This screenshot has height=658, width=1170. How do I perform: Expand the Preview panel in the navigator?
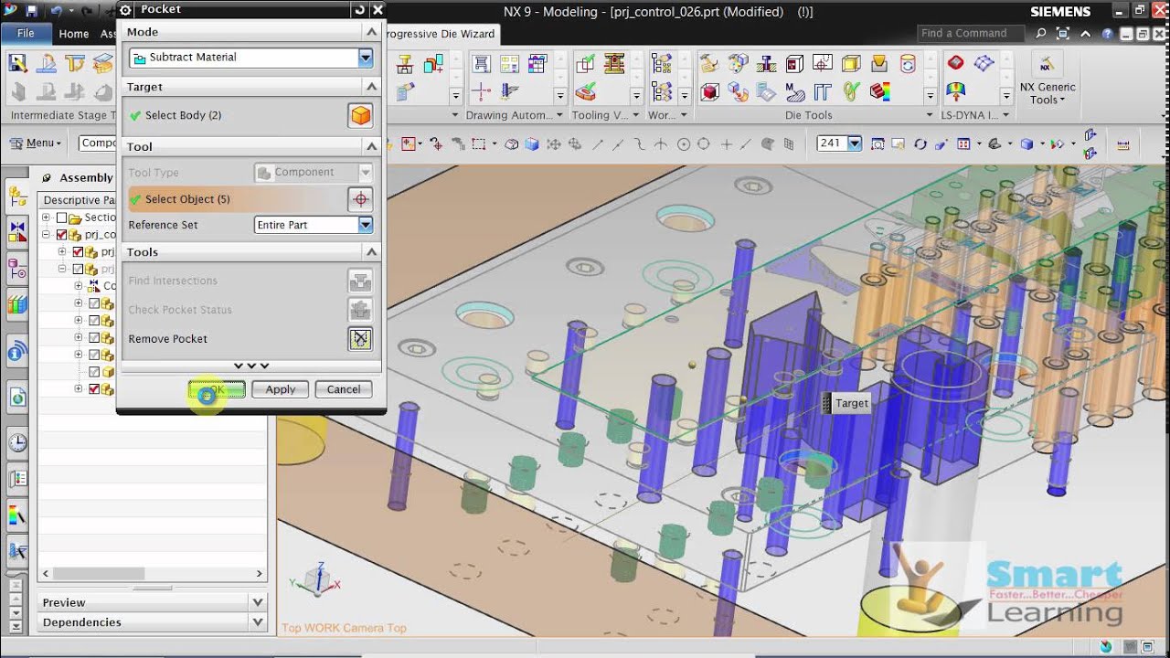[x=258, y=602]
